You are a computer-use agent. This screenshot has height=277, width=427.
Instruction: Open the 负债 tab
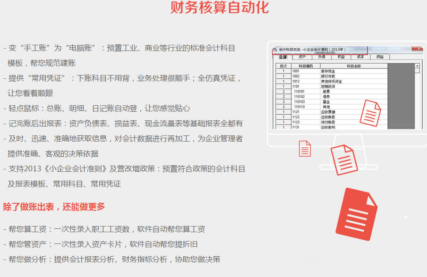(322, 57)
